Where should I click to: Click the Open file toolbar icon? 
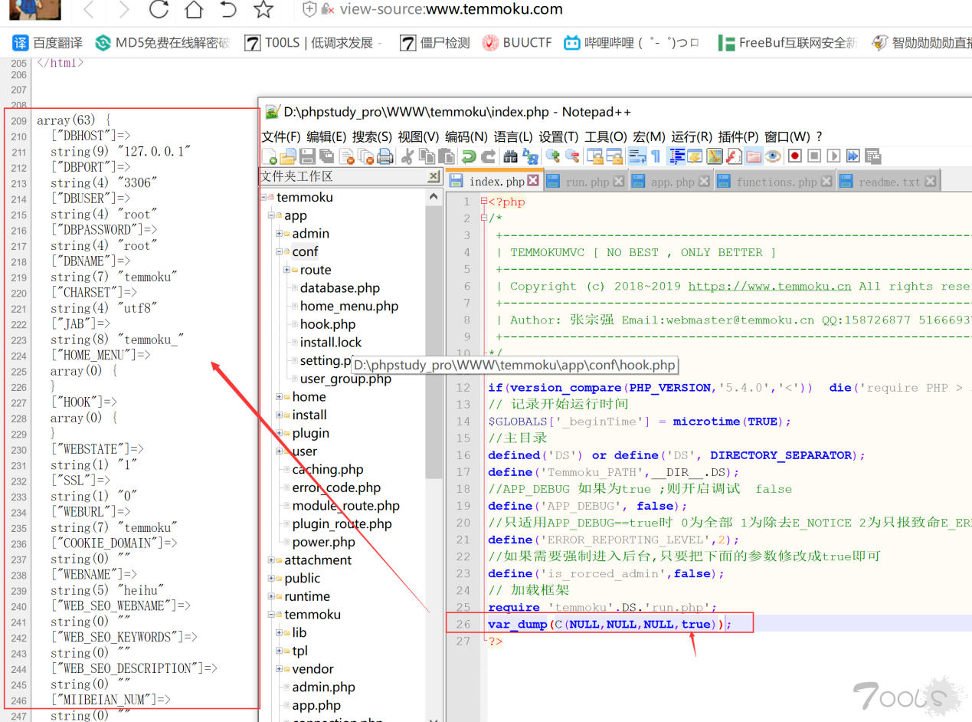pos(287,156)
